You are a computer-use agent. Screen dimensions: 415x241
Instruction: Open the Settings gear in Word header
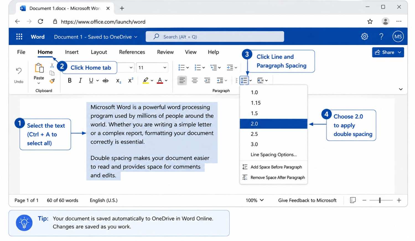(x=365, y=36)
